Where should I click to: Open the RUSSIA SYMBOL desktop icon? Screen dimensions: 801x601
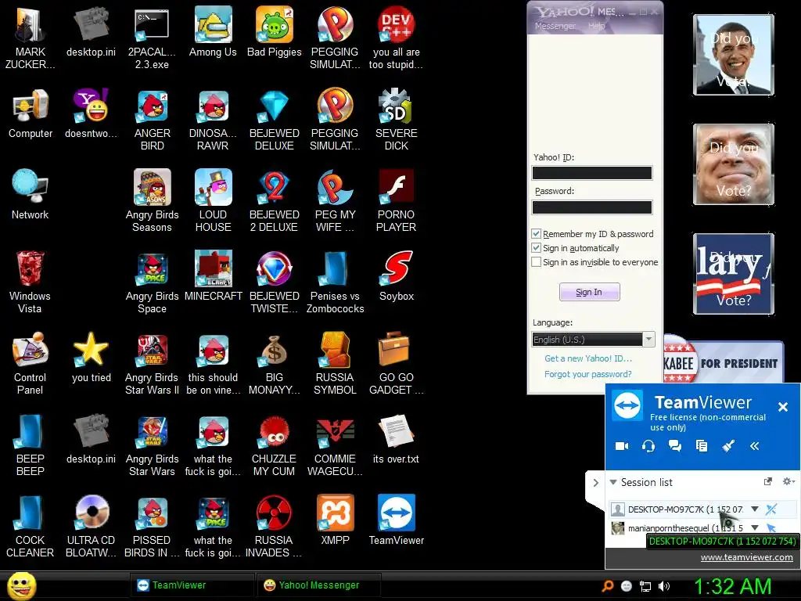click(x=335, y=363)
